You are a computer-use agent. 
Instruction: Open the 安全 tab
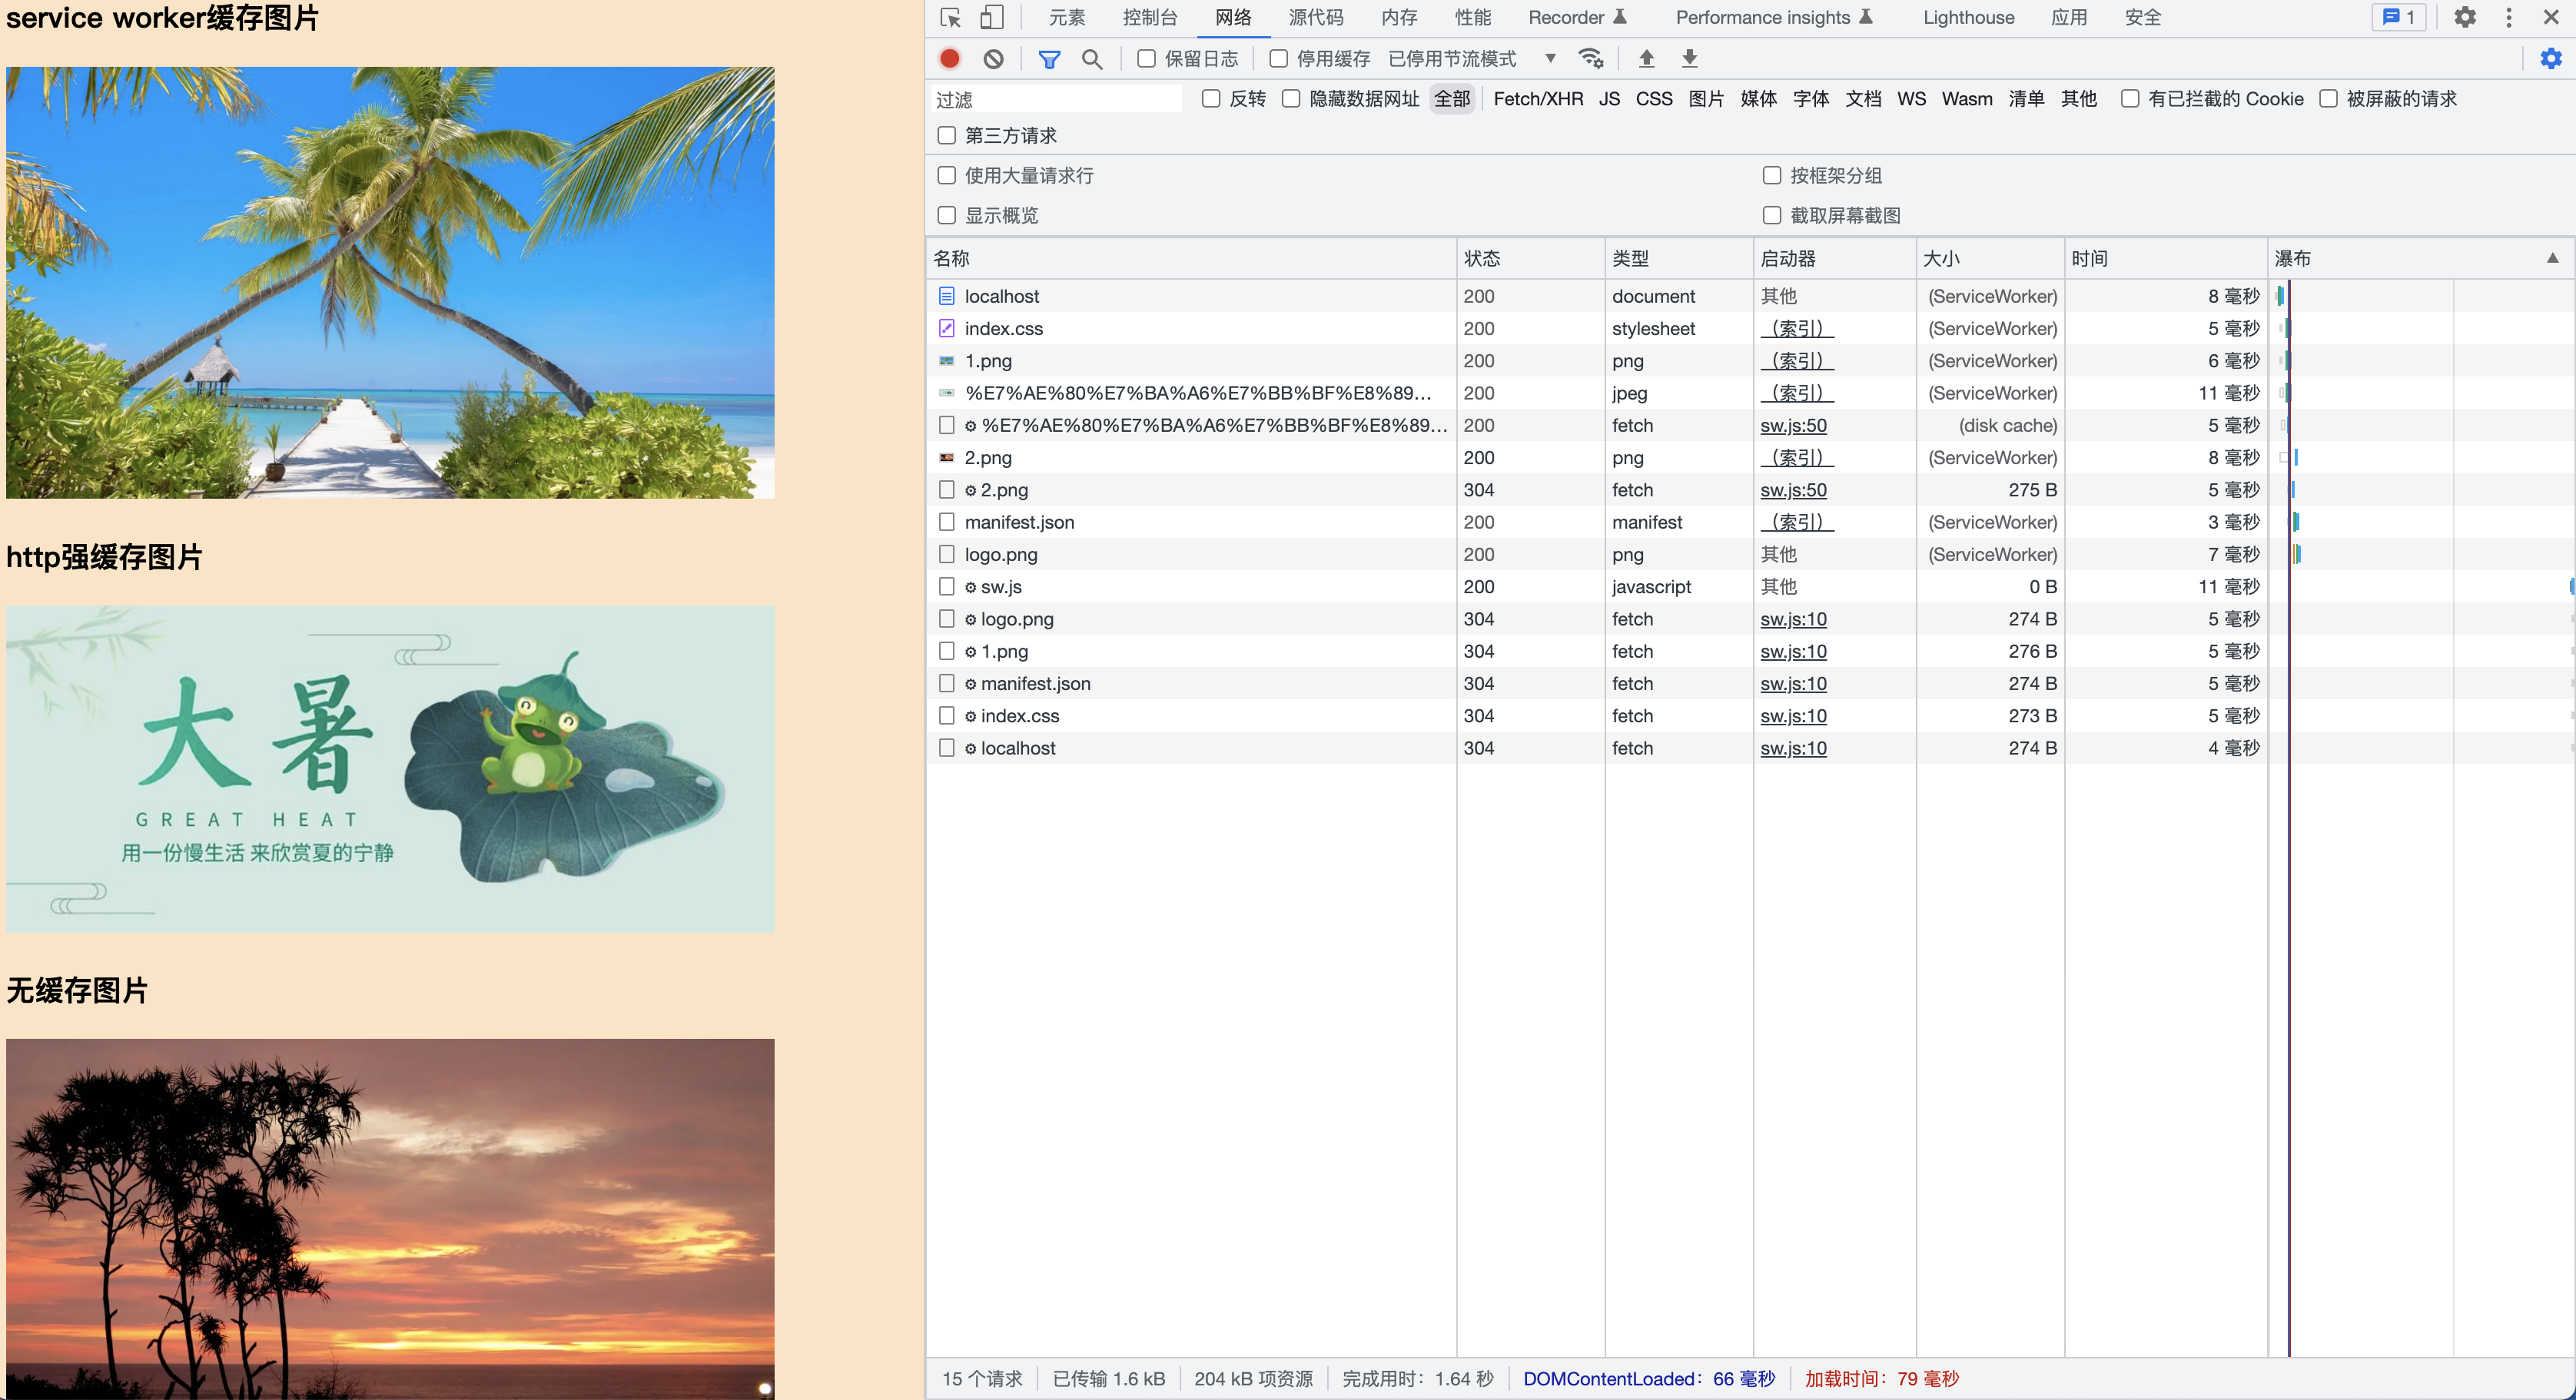2142,17
